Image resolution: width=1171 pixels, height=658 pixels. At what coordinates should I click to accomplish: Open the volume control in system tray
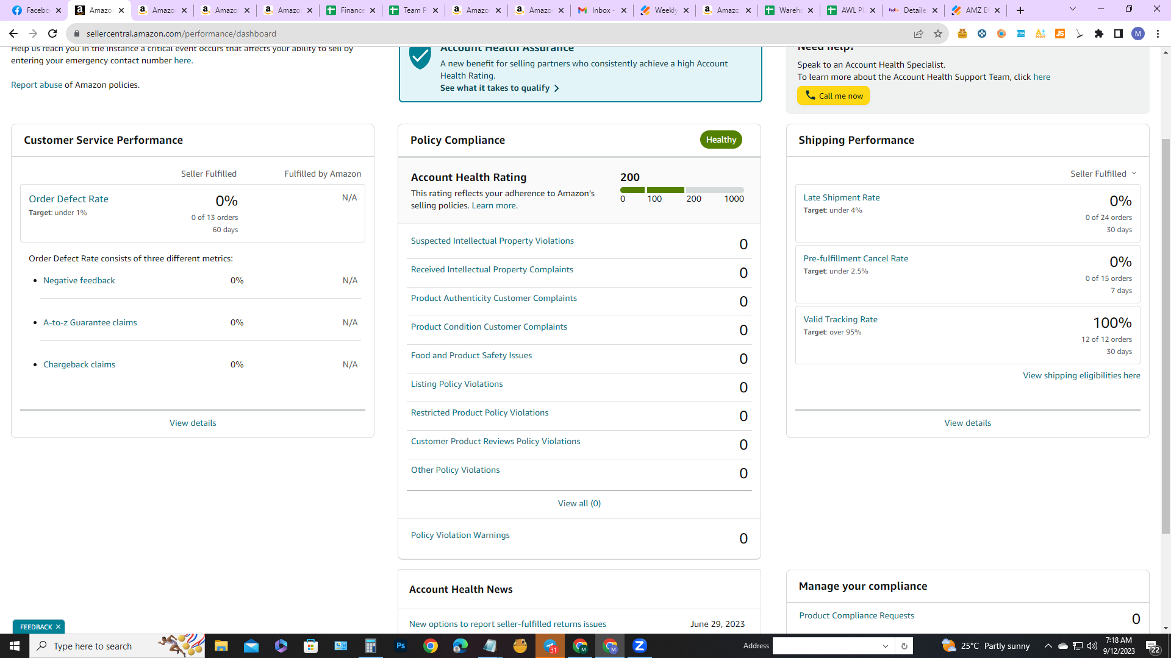[1092, 646]
